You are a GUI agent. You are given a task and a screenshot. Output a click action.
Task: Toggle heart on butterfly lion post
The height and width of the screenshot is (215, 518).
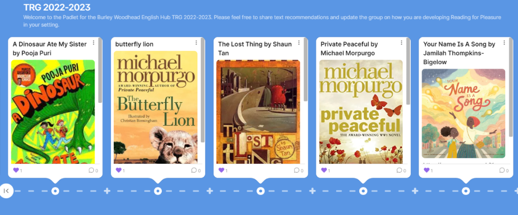(x=118, y=170)
